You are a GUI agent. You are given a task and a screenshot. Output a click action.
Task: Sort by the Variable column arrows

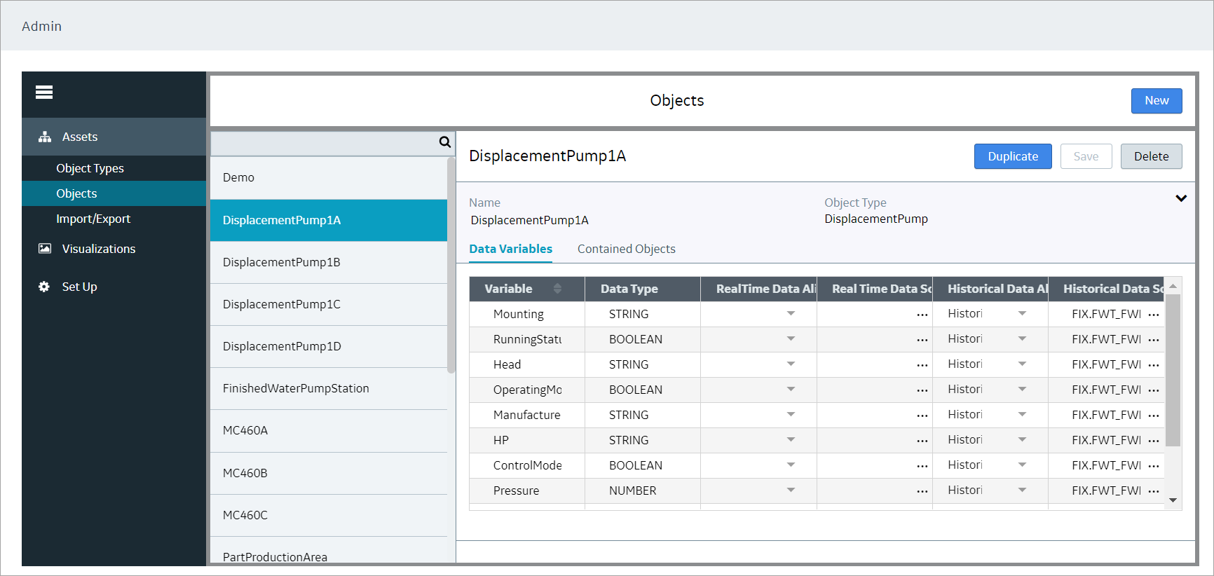(x=557, y=289)
